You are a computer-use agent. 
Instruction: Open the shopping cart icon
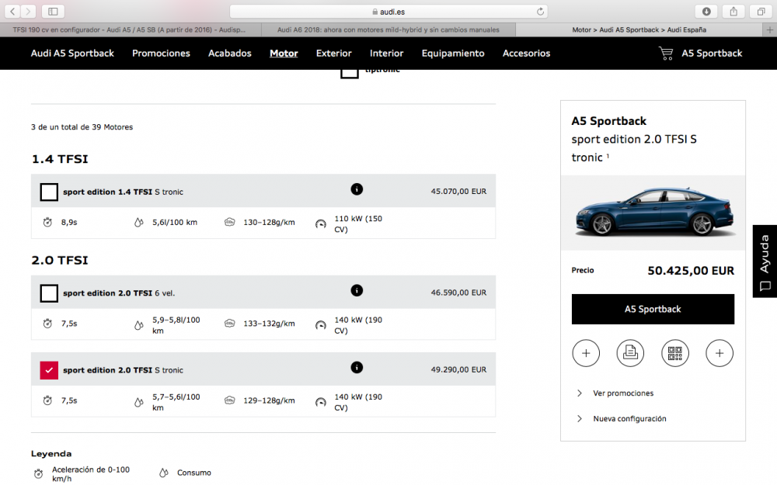(x=666, y=53)
